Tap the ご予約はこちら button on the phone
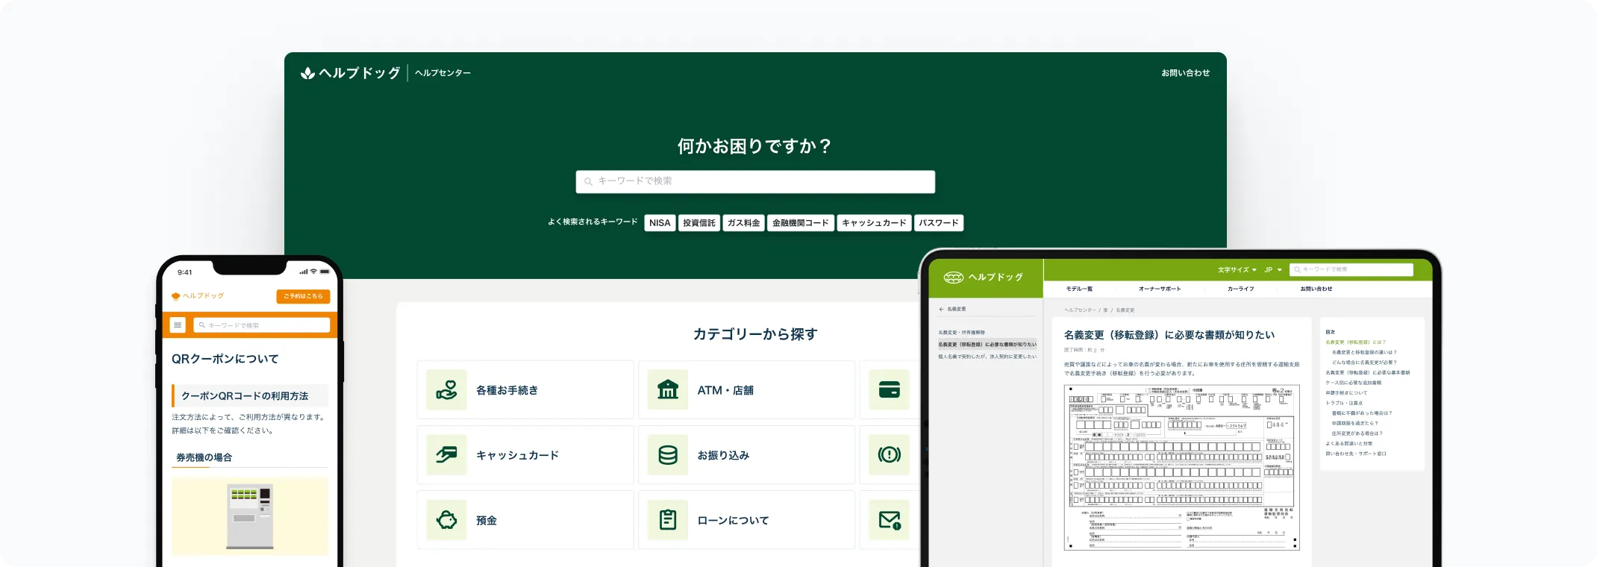The width and height of the screenshot is (1597, 567). [x=303, y=296]
